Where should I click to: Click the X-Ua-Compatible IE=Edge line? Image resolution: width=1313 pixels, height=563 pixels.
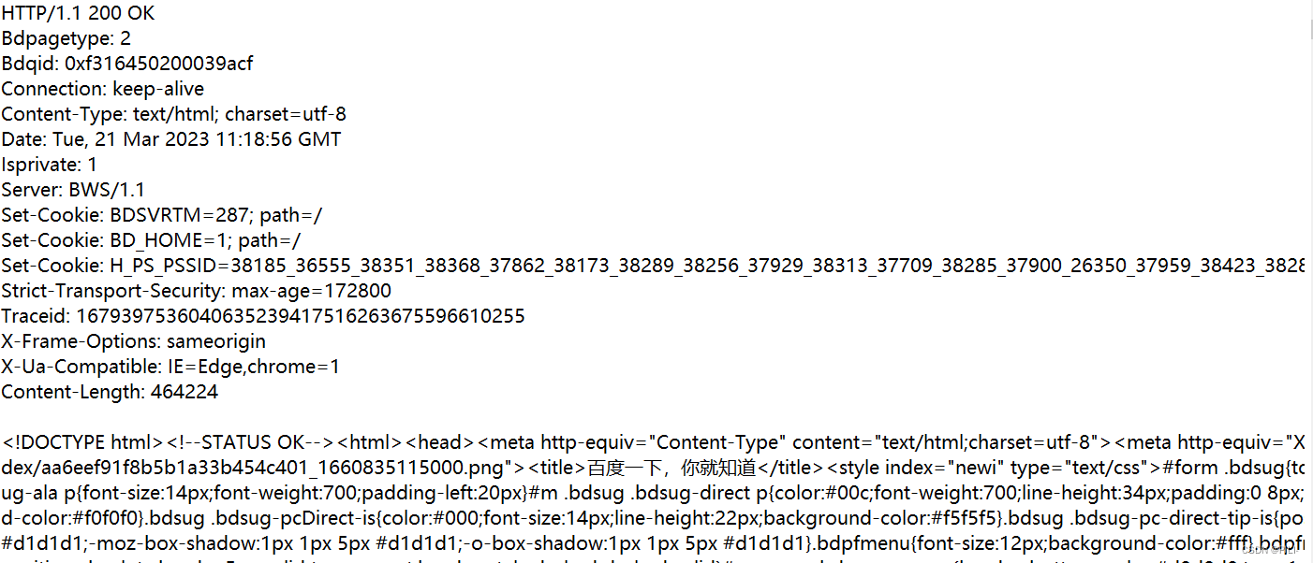coord(171,367)
